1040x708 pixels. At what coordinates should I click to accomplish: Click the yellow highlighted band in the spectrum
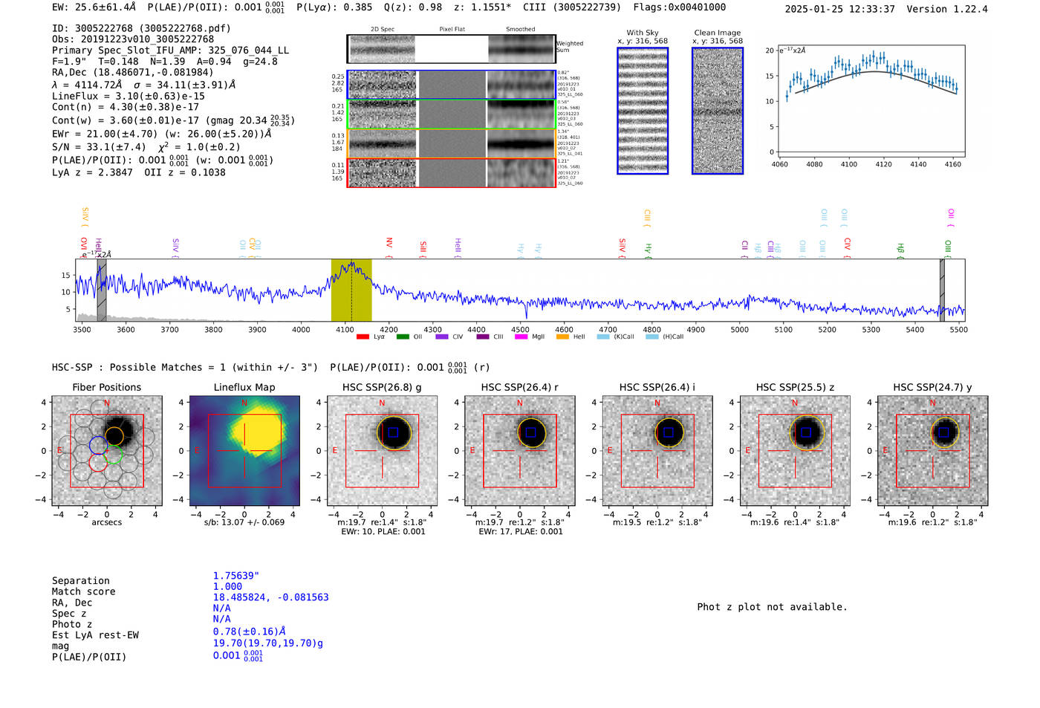351,290
